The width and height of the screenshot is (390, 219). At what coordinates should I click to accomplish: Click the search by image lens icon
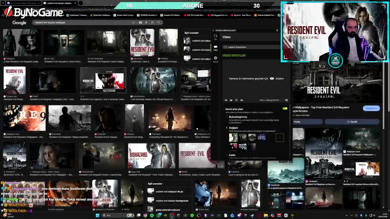click(x=152, y=23)
